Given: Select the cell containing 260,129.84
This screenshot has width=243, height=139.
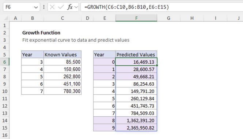Looking at the screenshot, I should (x=136, y=98).
